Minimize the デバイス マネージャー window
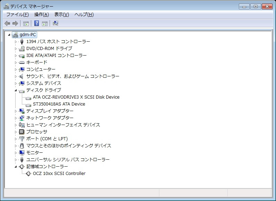 244,6
